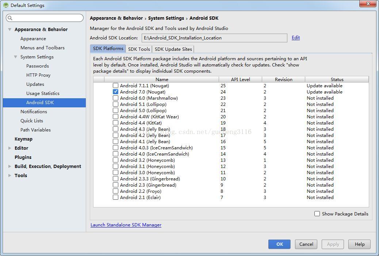Screen dimensions: 379x256
Task: Select Passwords under System Settings
Action: pyautogui.click(x=38, y=66)
